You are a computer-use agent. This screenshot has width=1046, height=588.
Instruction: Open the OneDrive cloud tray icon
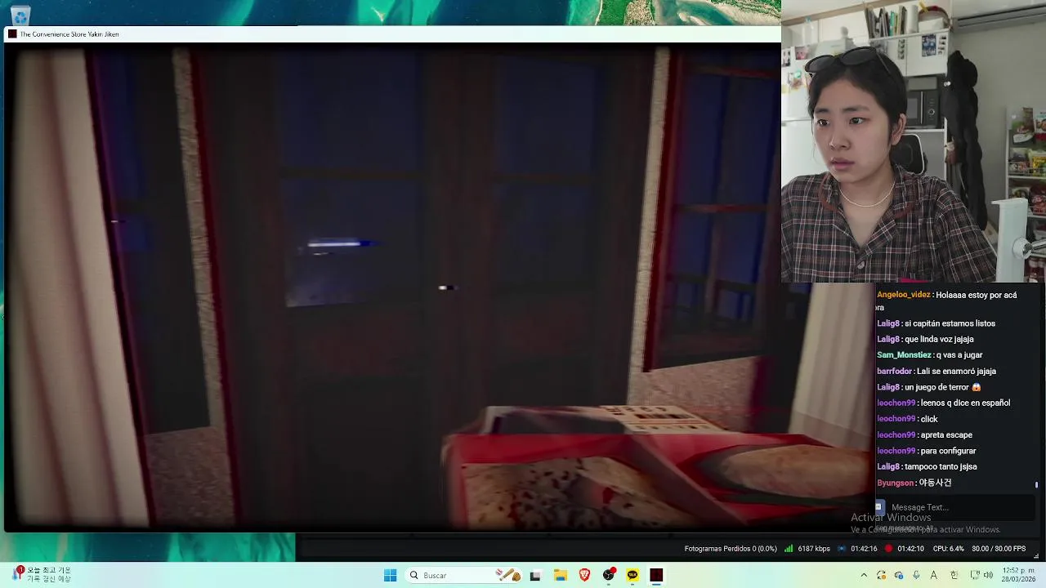coord(899,575)
